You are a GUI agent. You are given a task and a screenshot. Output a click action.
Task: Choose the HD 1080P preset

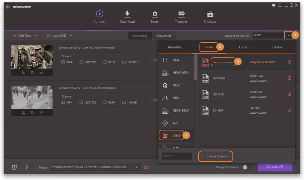[246, 78]
